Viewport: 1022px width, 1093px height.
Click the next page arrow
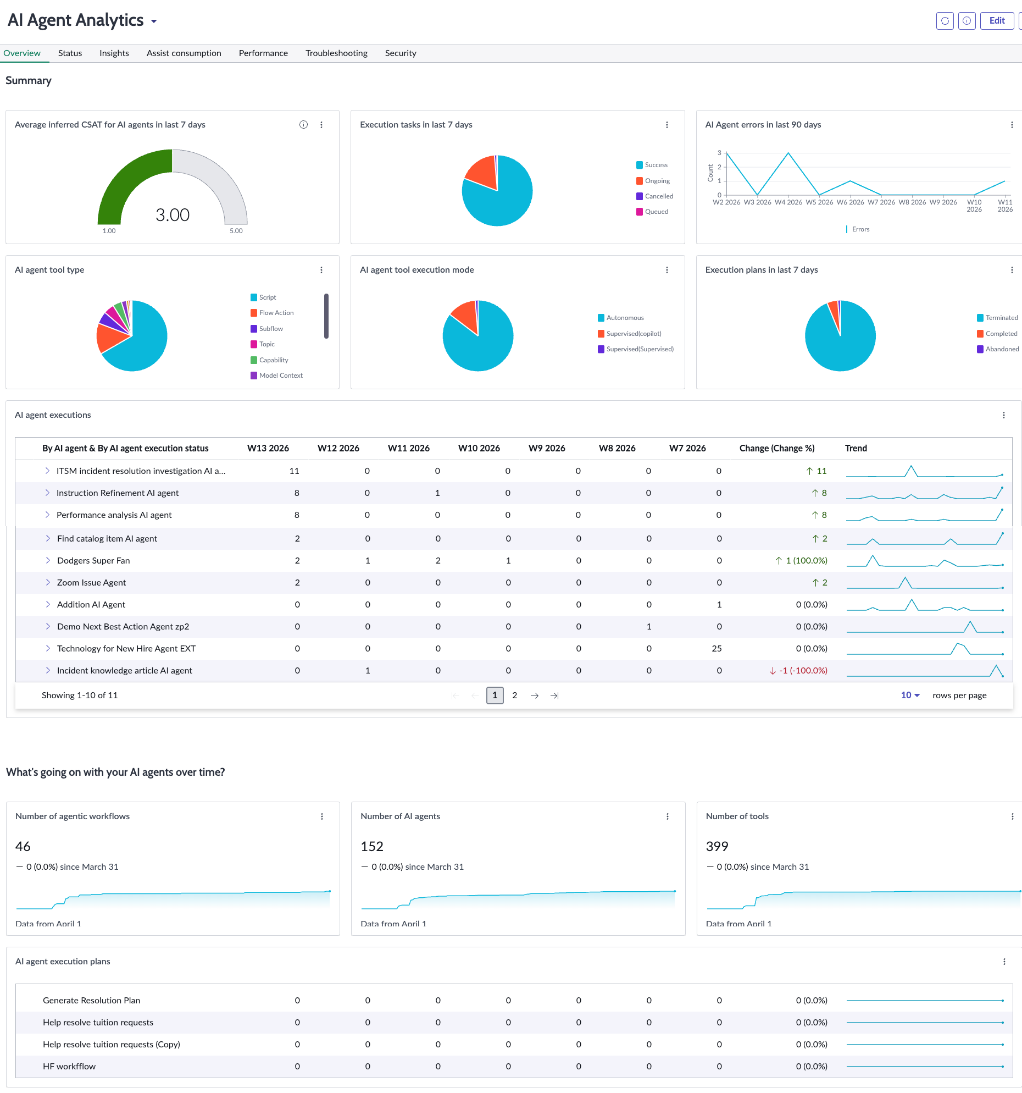coord(535,695)
